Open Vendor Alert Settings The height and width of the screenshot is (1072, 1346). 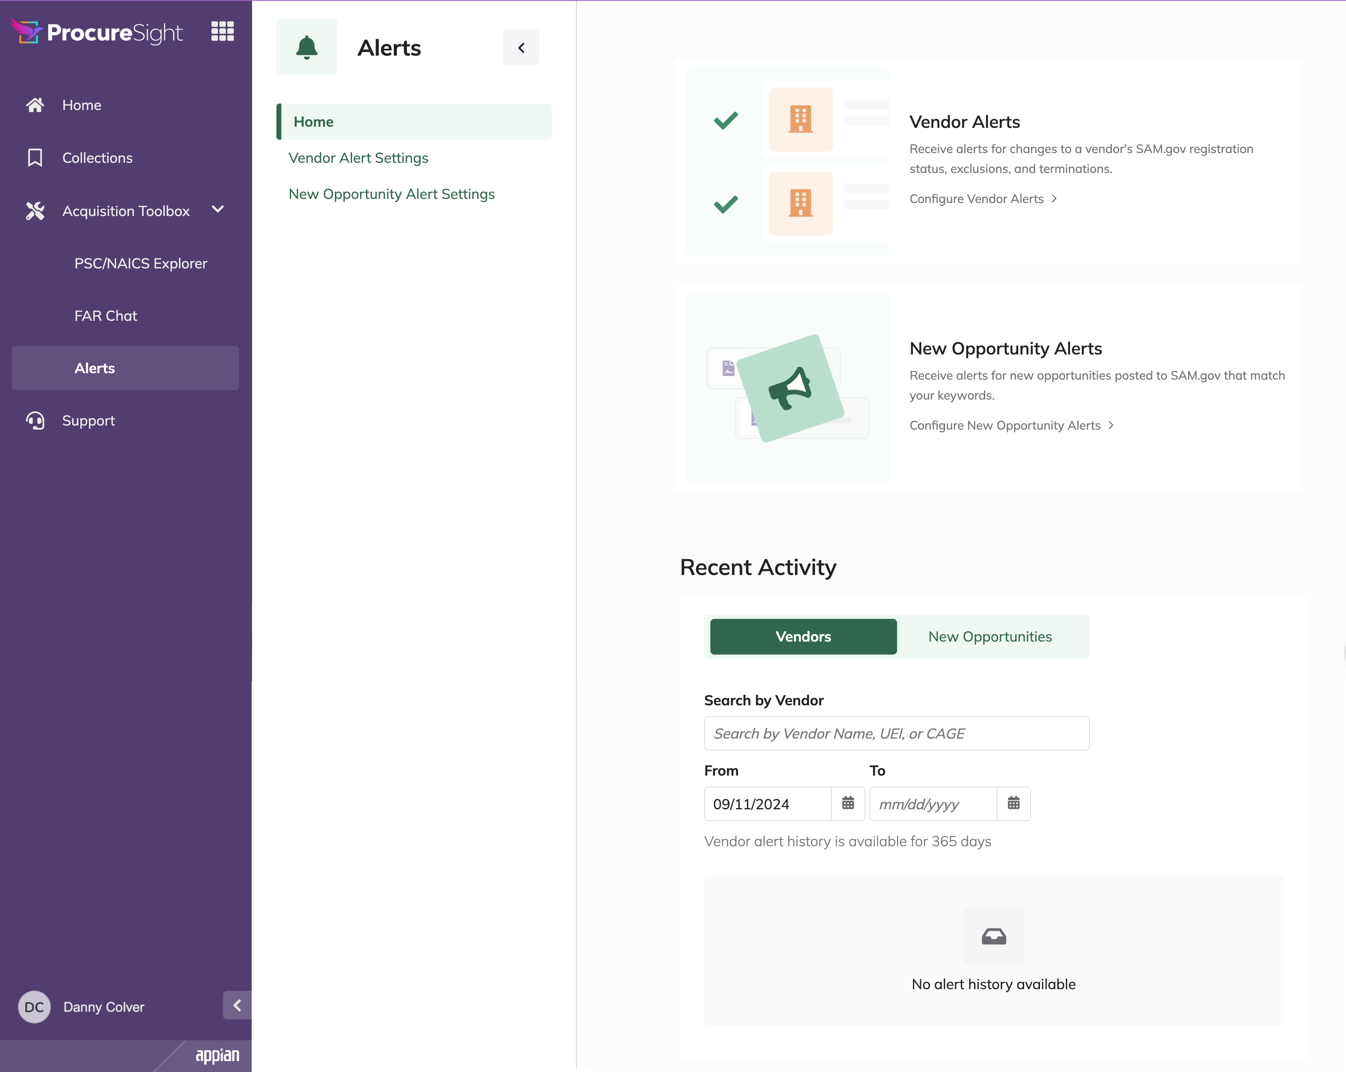tap(358, 158)
